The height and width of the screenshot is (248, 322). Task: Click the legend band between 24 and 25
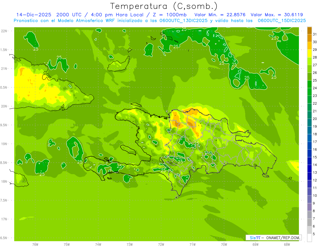(x=309, y=84)
